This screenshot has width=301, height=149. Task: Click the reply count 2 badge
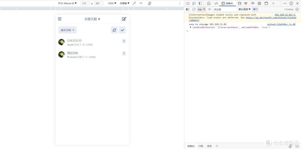(x=124, y=53)
